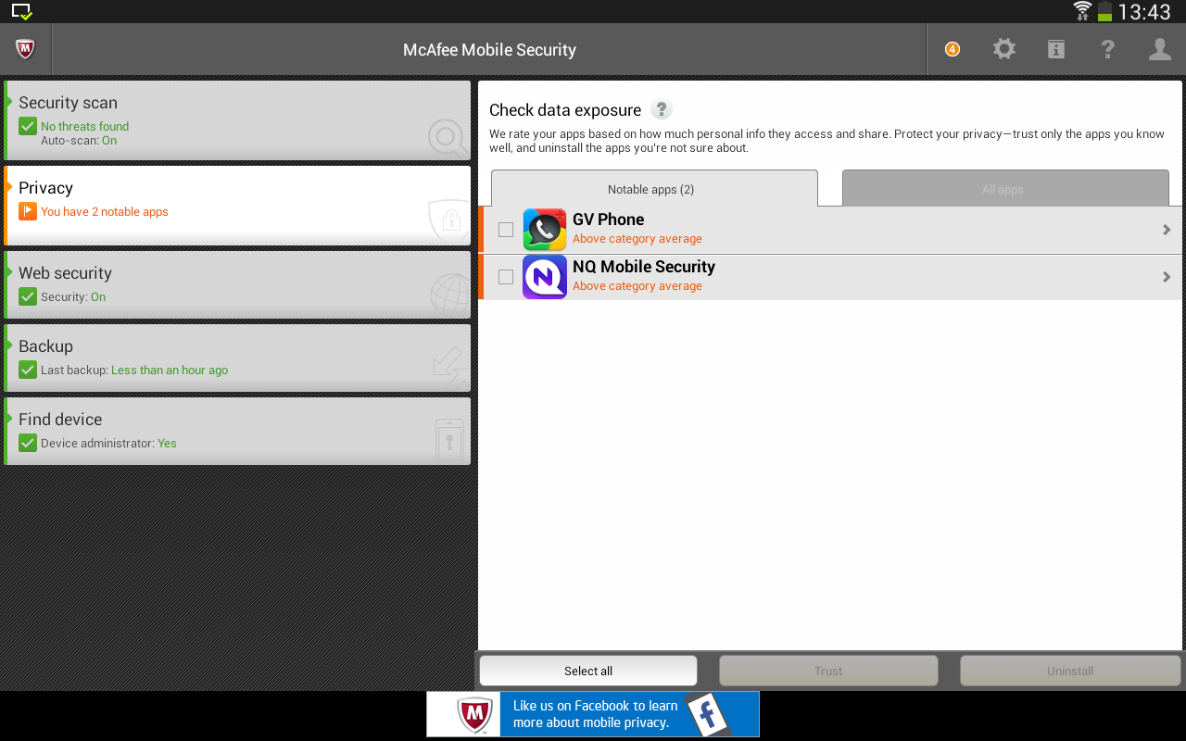This screenshot has height=741, width=1186.
Task: Tap the orange flag icon under Privacy
Action: (x=28, y=211)
